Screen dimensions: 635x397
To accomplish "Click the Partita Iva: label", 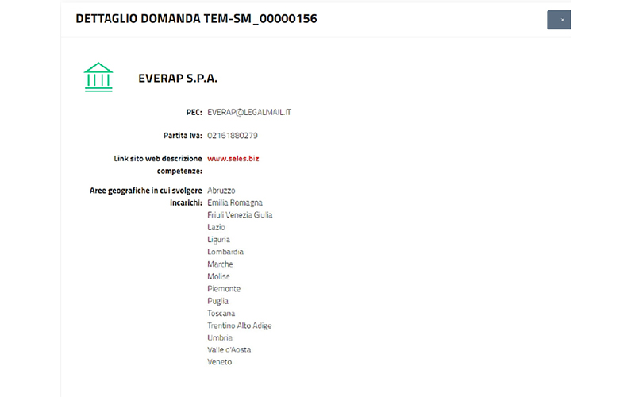I will 183,135.
